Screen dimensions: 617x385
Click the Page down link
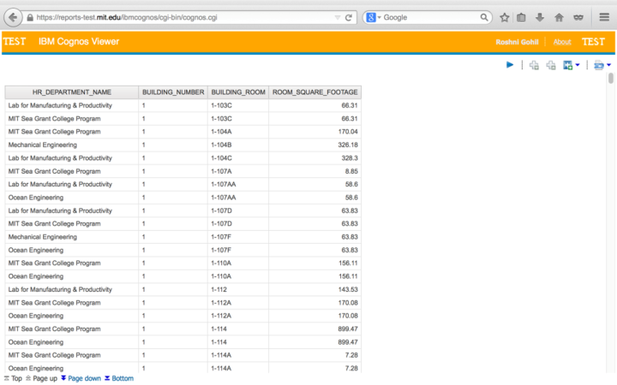pos(81,378)
